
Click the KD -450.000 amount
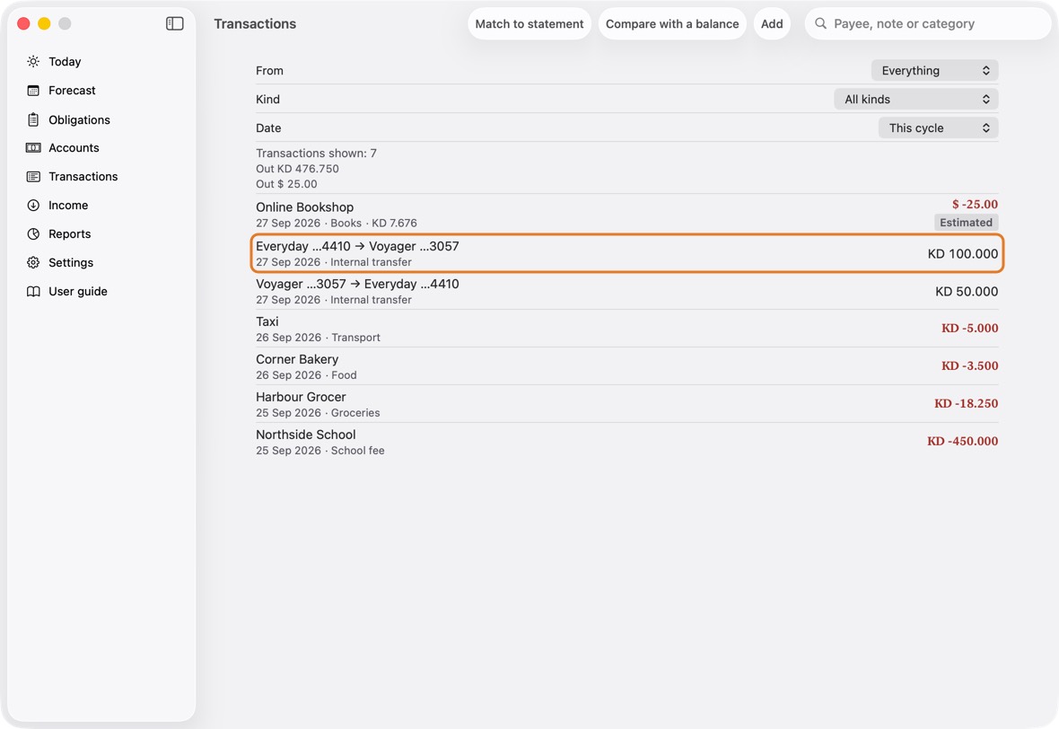(962, 441)
